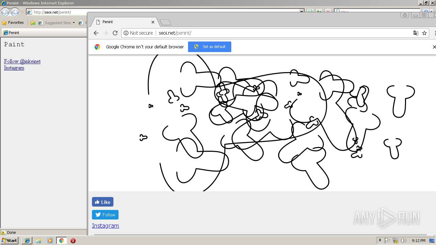Close the Penint Chrome tab
436x245 pixels.
[x=153, y=22]
